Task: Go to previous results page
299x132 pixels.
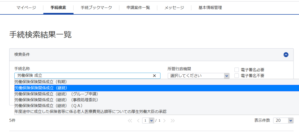Action: [138, 121]
